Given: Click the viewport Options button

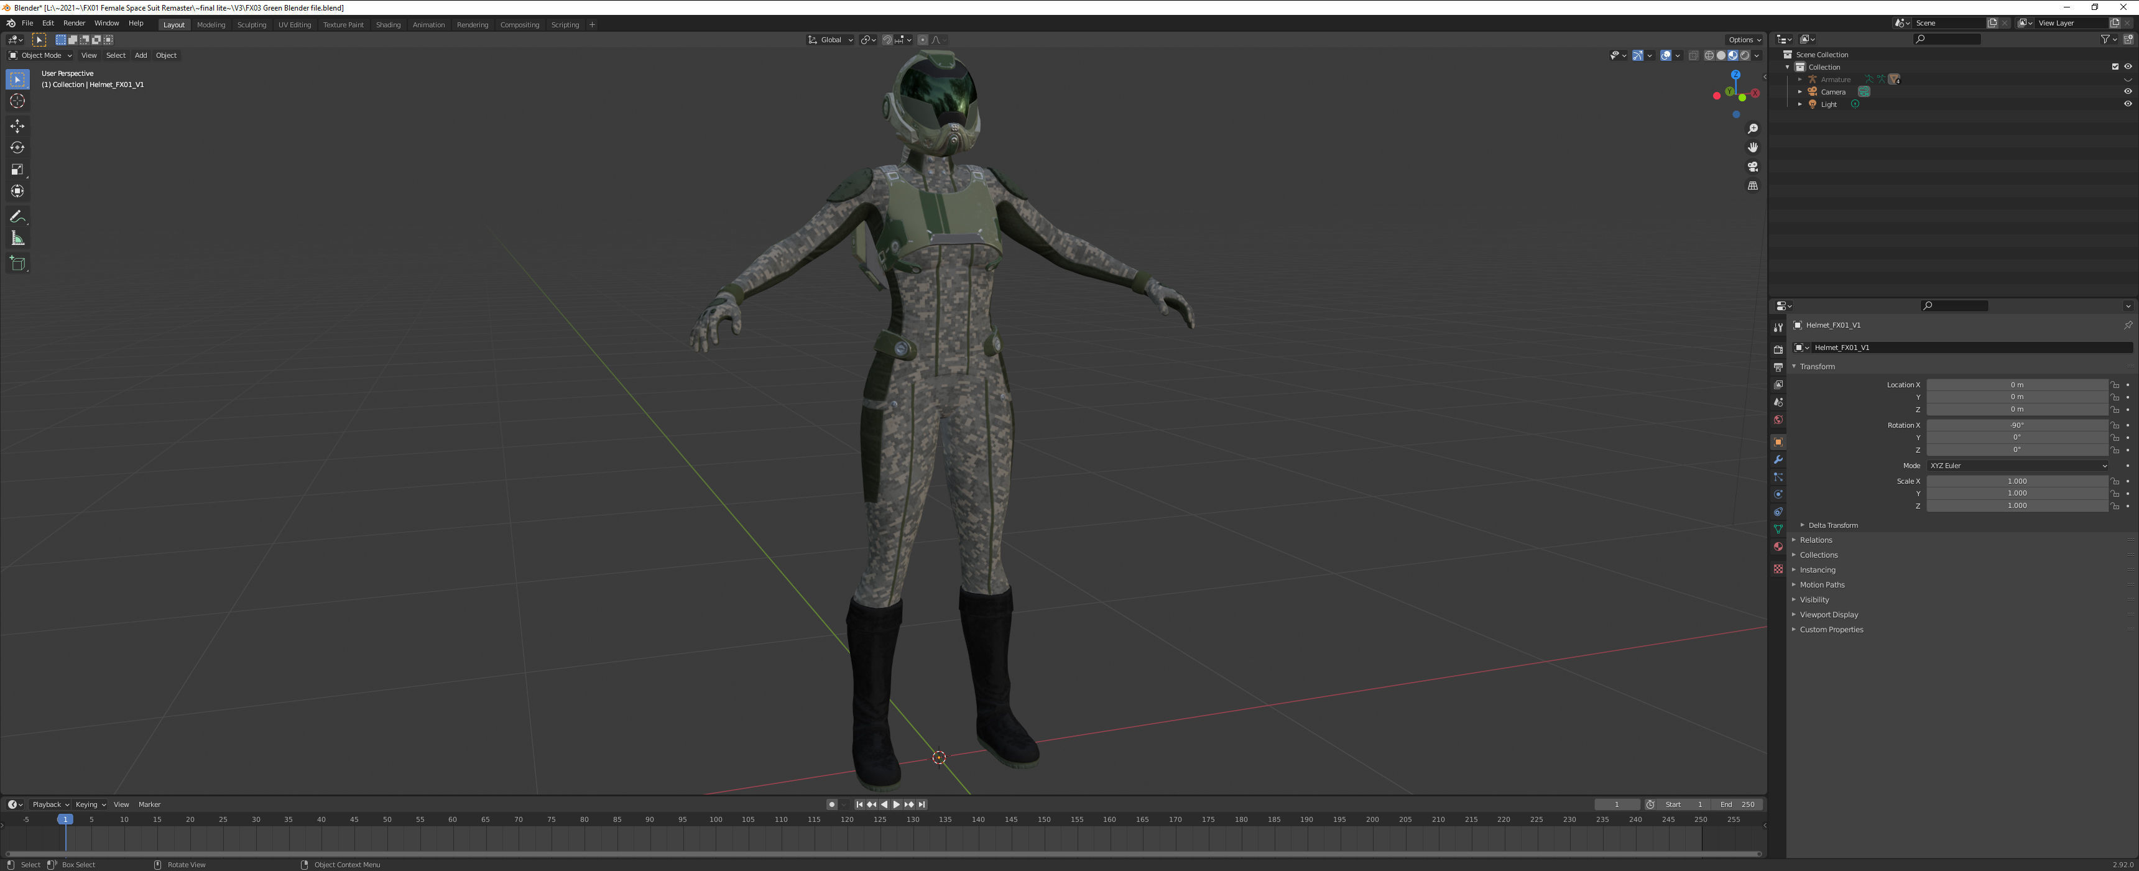Looking at the screenshot, I should coord(1743,40).
